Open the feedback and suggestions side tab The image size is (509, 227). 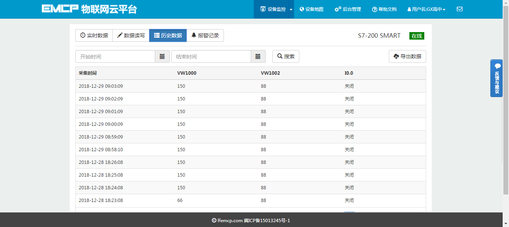point(496,78)
